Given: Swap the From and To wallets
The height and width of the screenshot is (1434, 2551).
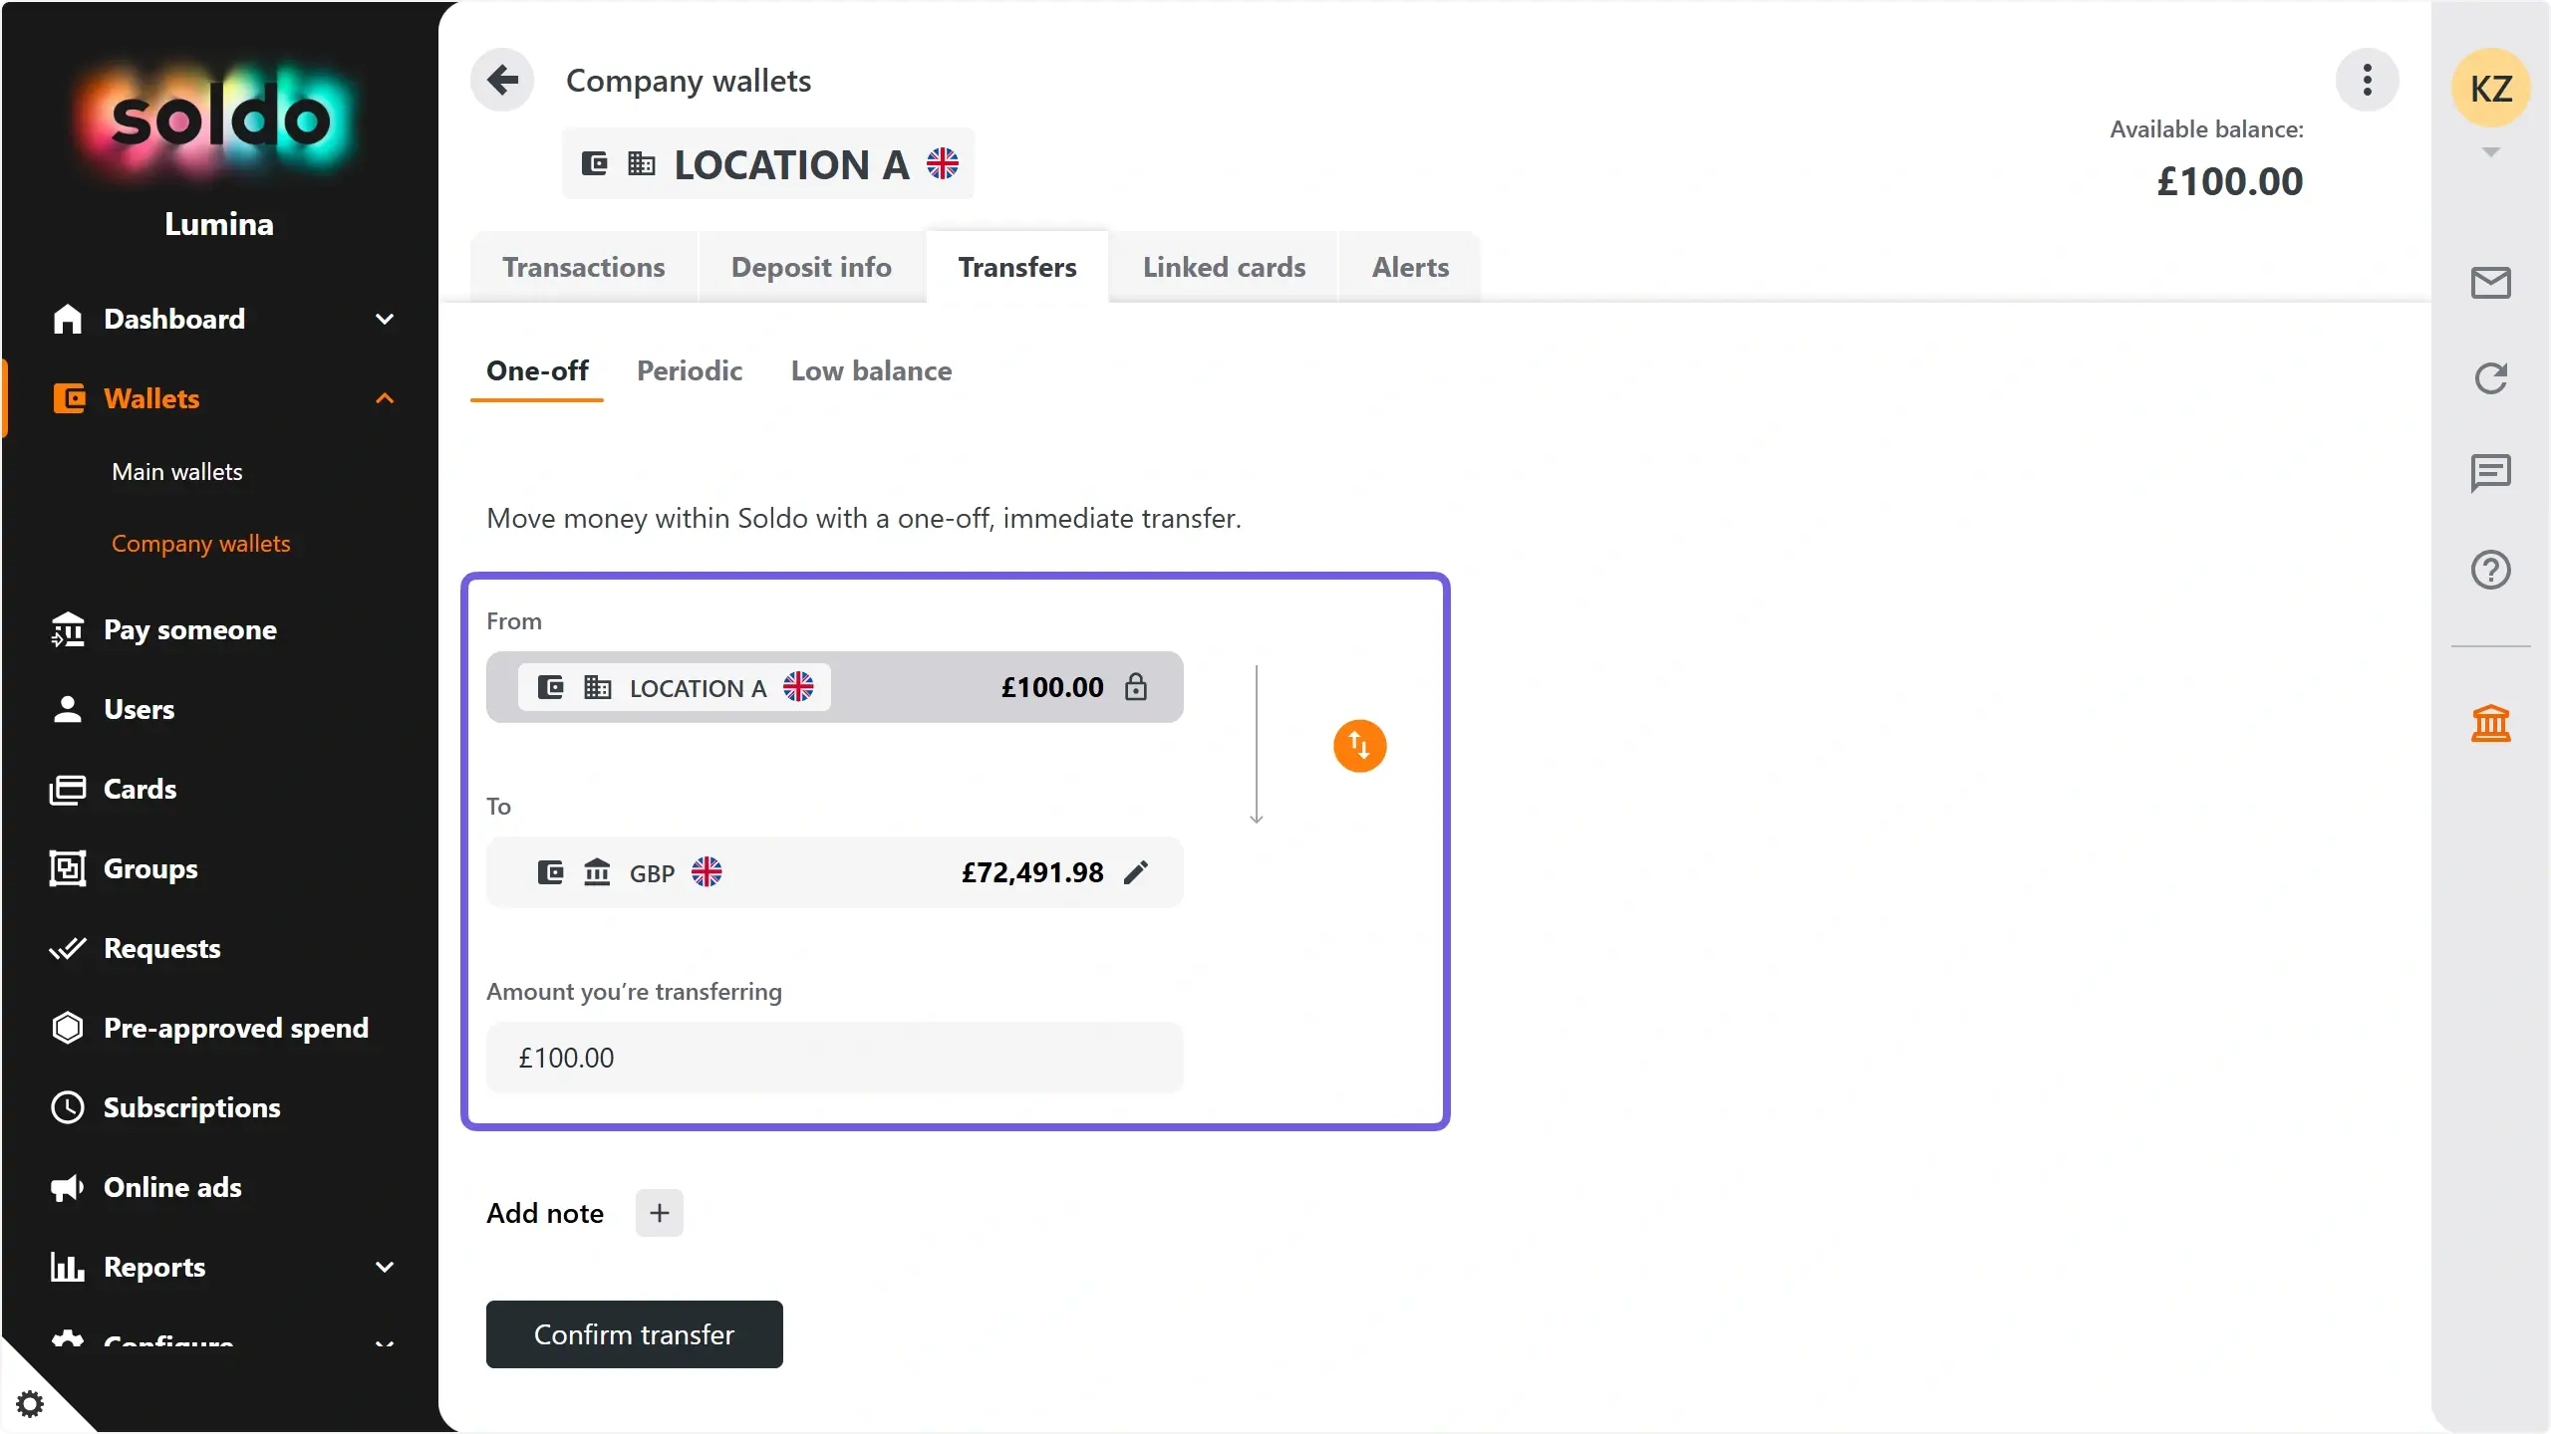Looking at the screenshot, I should pyautogui.click(x=1359, y=746).
